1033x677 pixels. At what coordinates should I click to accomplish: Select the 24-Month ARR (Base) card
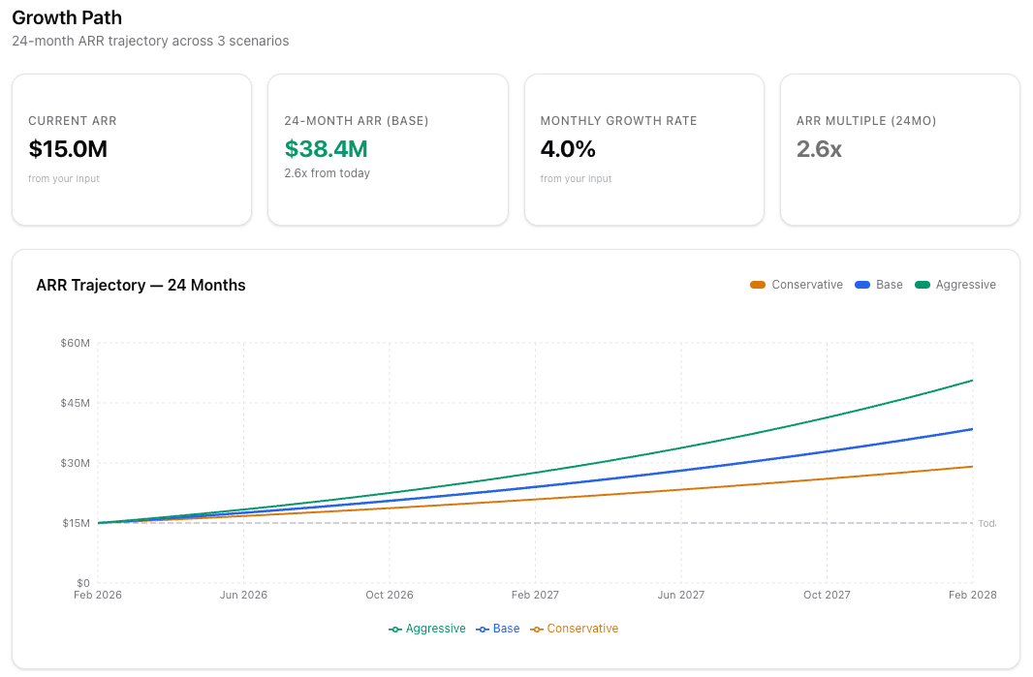click(x=388, y=149)
